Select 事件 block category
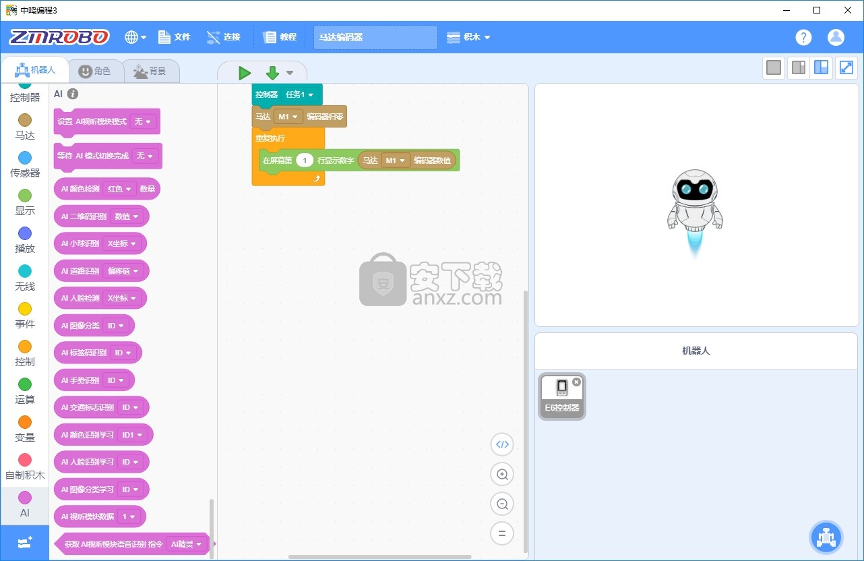 pos(25,316)
